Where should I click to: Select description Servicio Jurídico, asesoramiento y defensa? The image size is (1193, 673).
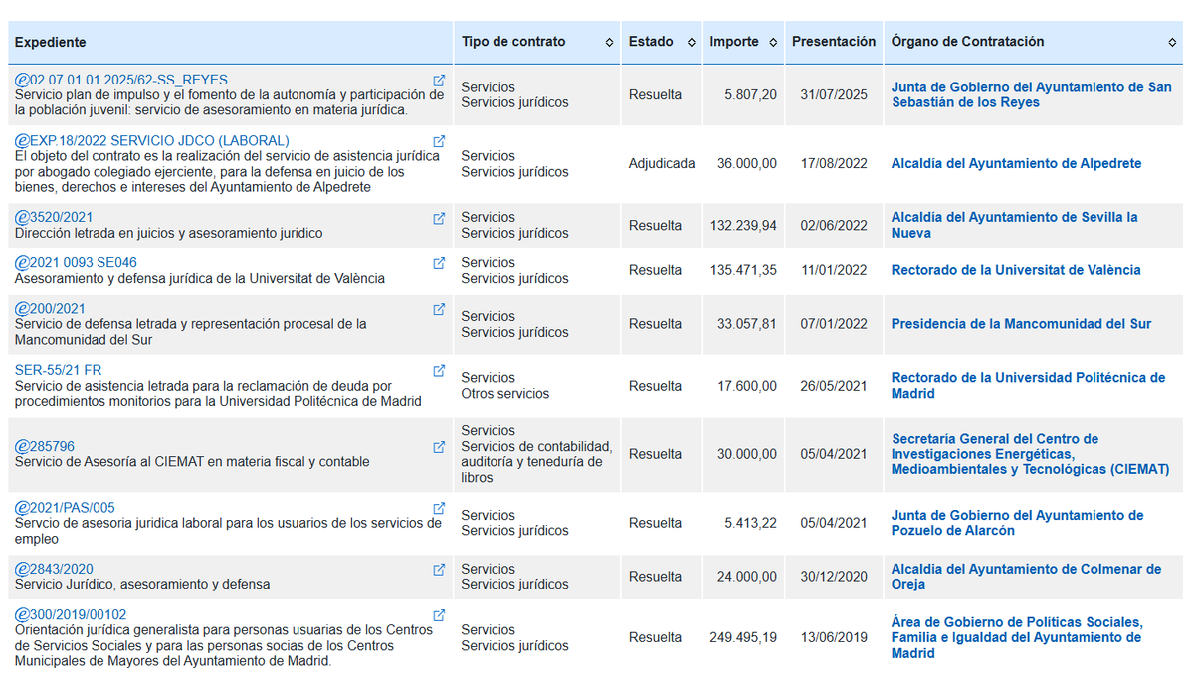pyautogui.click(x=142, y=585)
